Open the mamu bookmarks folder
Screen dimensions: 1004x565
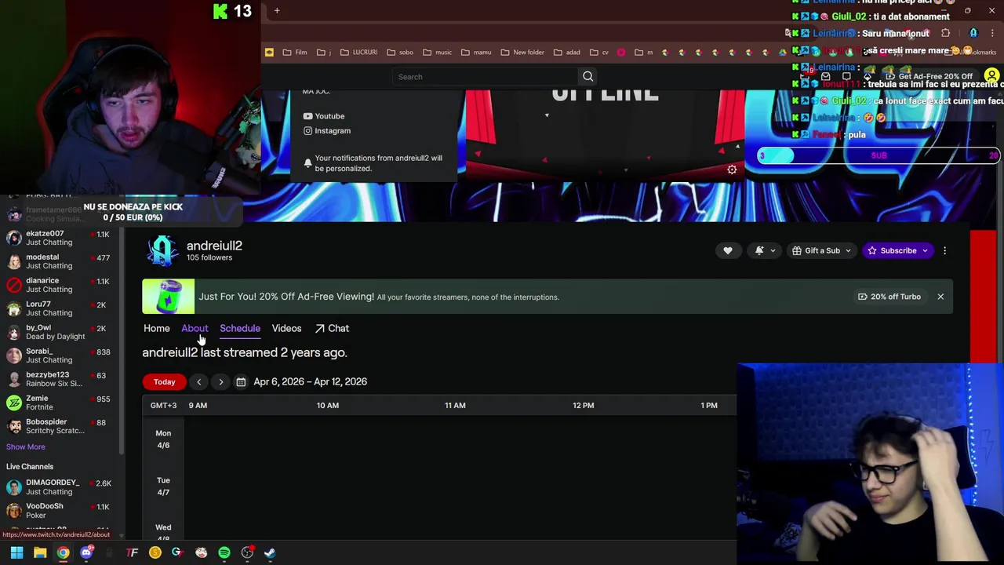tap(476, 52)
